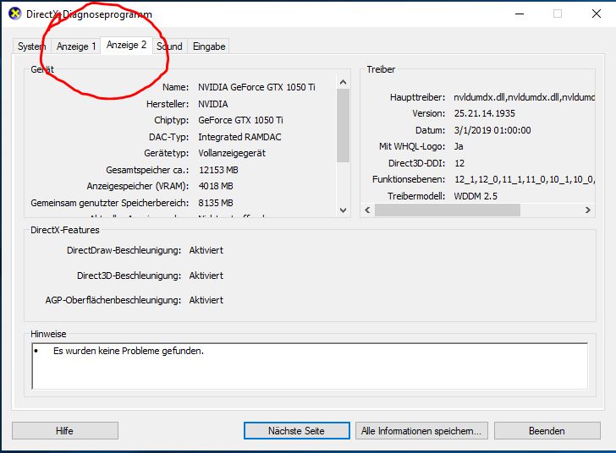Click Gesamtspeicher value '12153 MB'
Screen dimensions: 616x453
[218, 170]
